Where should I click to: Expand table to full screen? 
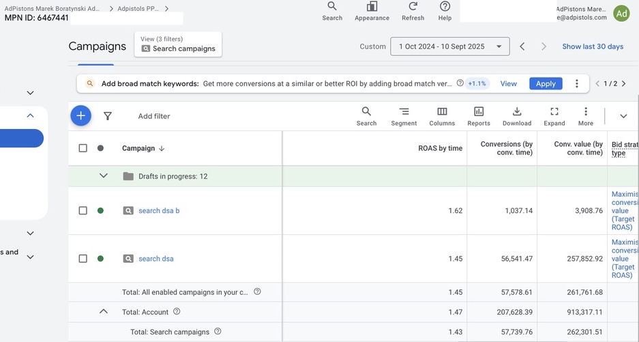point(554,116)
